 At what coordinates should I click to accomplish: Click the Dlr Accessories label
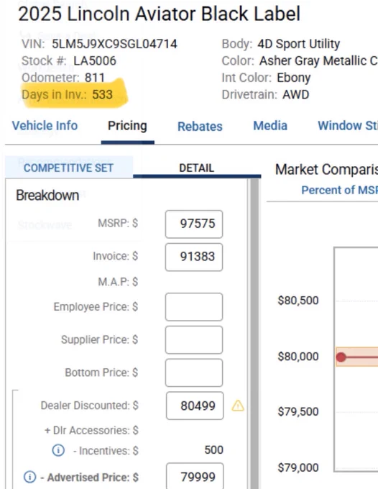point(91,430)
